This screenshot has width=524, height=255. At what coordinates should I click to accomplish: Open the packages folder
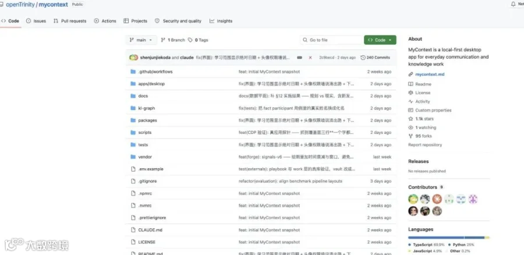(147, 121)
